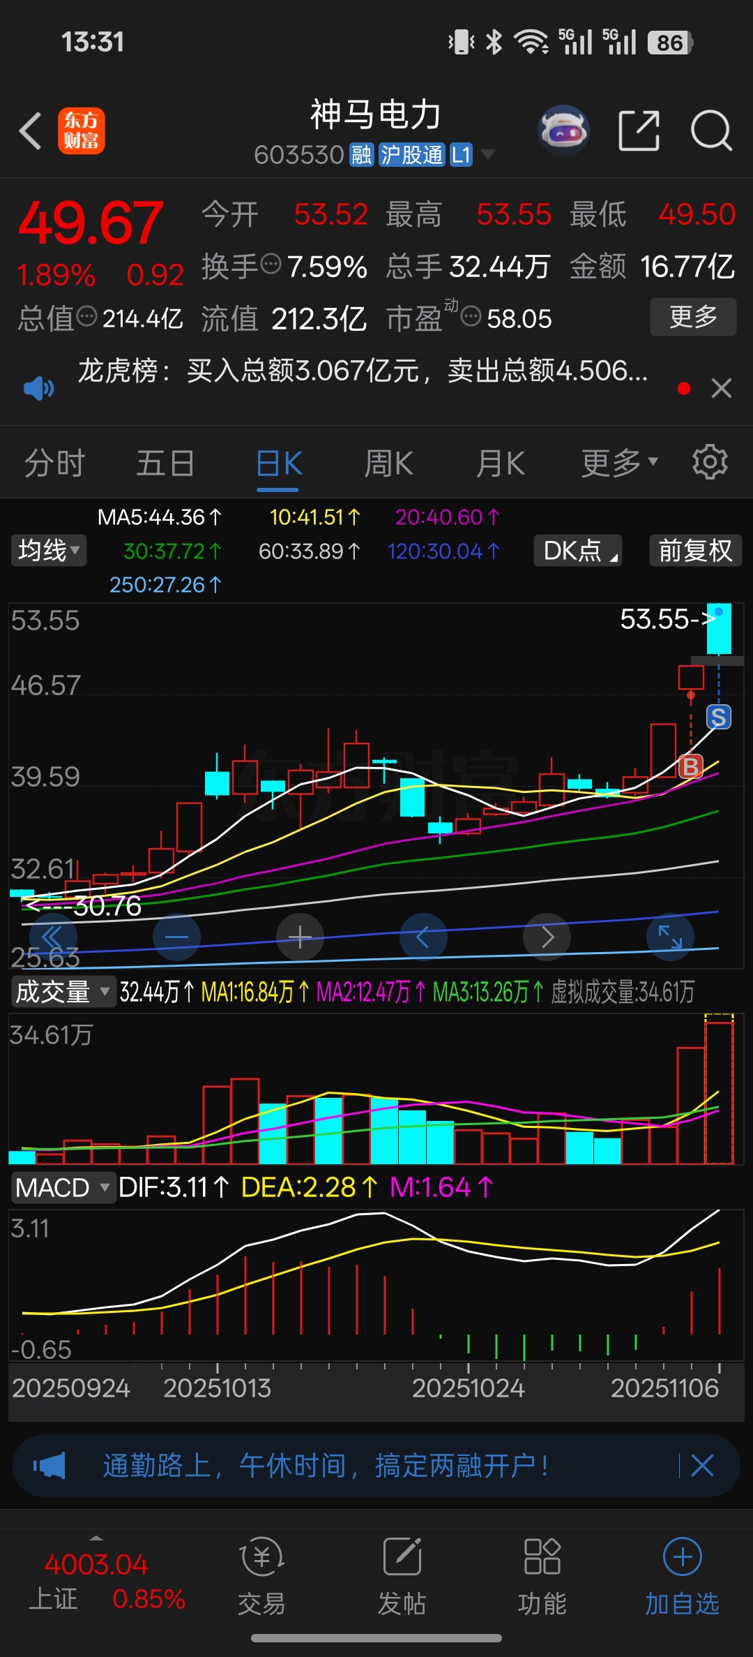Tap the 总值 info circle icon
This screenshot has height=1657, width=753.
[86, 316]
